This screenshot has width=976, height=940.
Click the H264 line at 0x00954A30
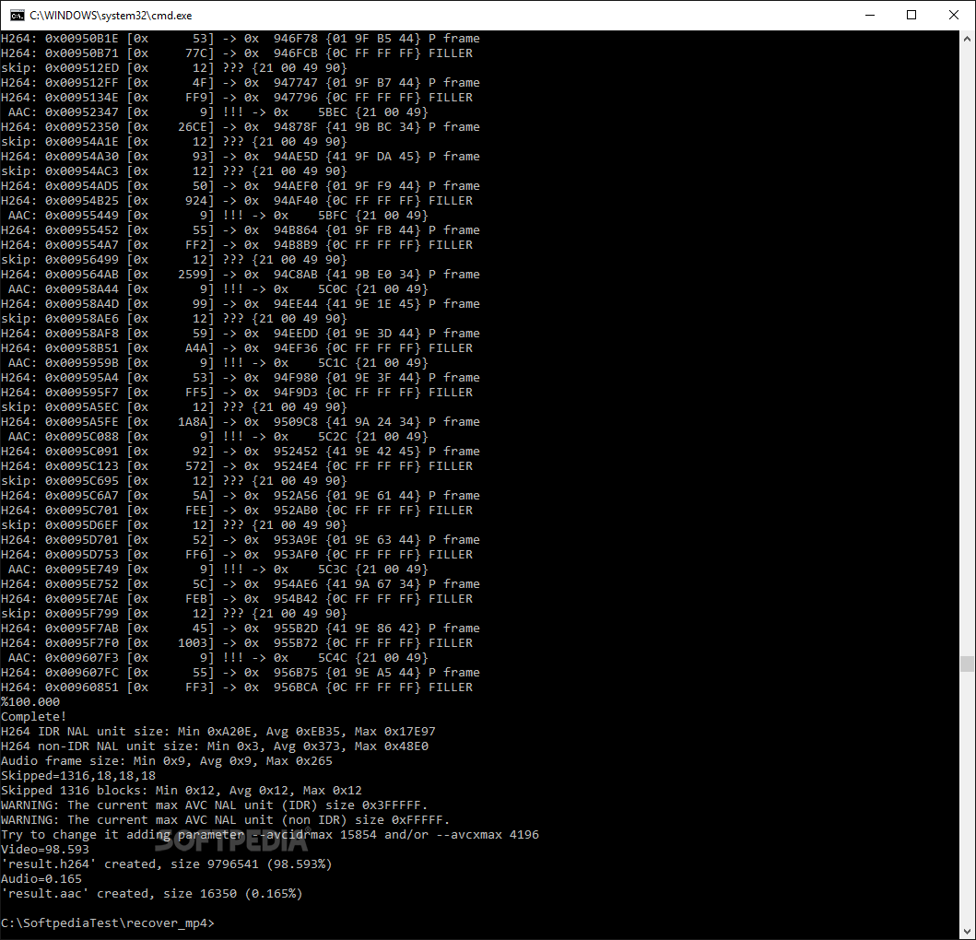coord(241,157)
